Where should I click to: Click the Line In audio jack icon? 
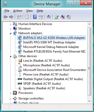click(20, 61)
